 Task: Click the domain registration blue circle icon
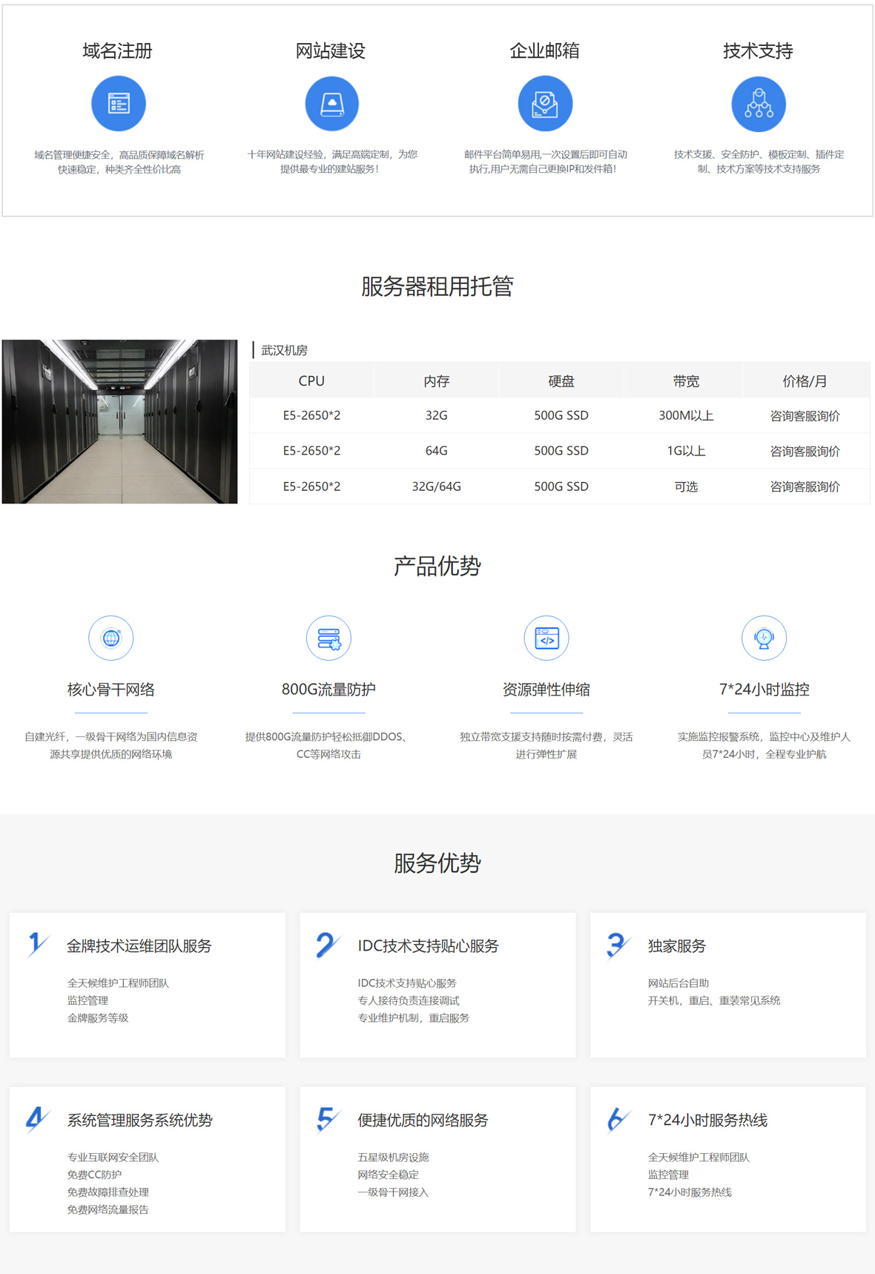118,104
